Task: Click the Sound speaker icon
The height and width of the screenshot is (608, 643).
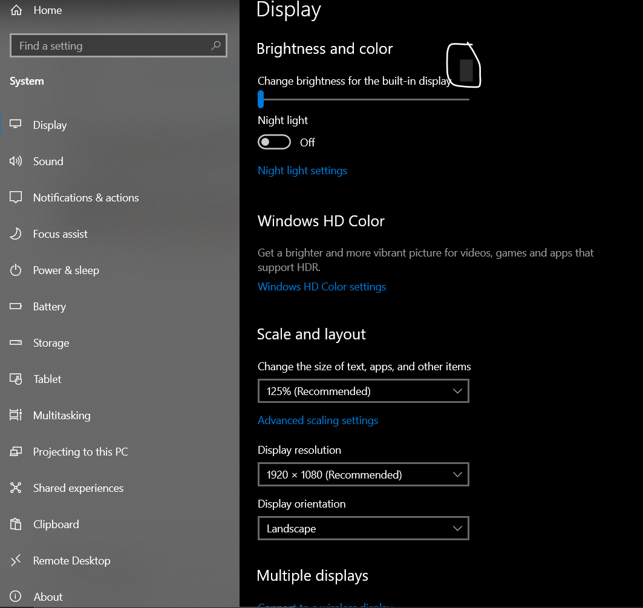Action: [16, 161]
